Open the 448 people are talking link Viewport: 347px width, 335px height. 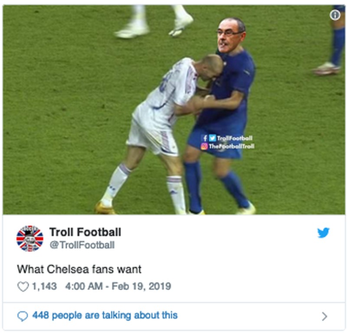click(x=105, y=315)
